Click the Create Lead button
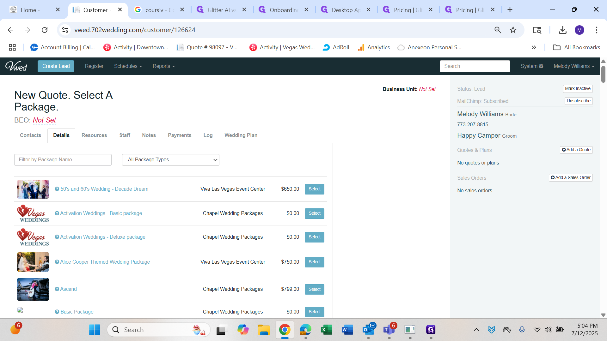 (56, 66)
